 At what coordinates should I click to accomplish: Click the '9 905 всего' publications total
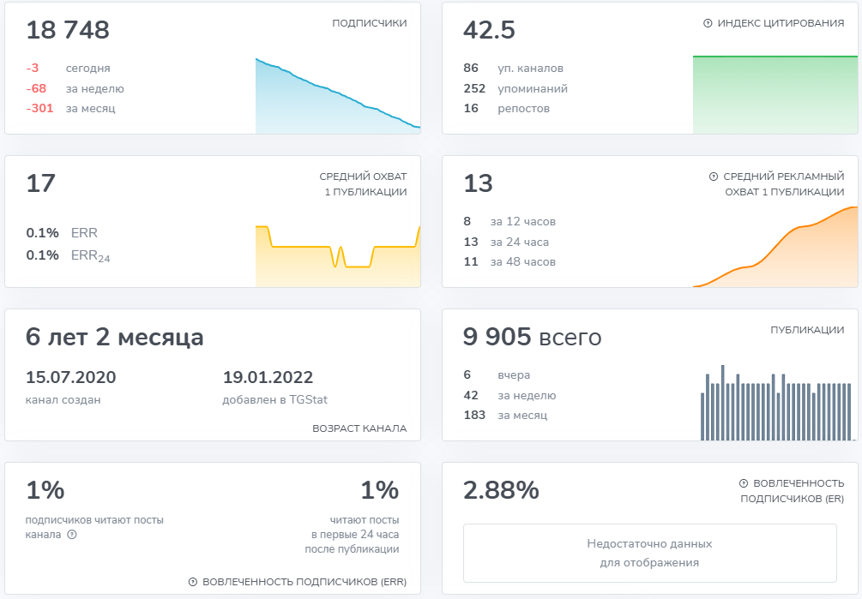coord(532,337)
